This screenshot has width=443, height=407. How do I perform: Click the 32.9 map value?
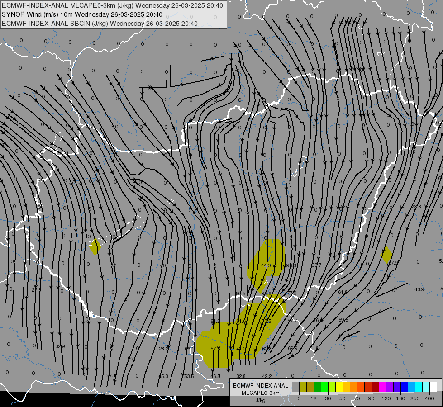60,346
